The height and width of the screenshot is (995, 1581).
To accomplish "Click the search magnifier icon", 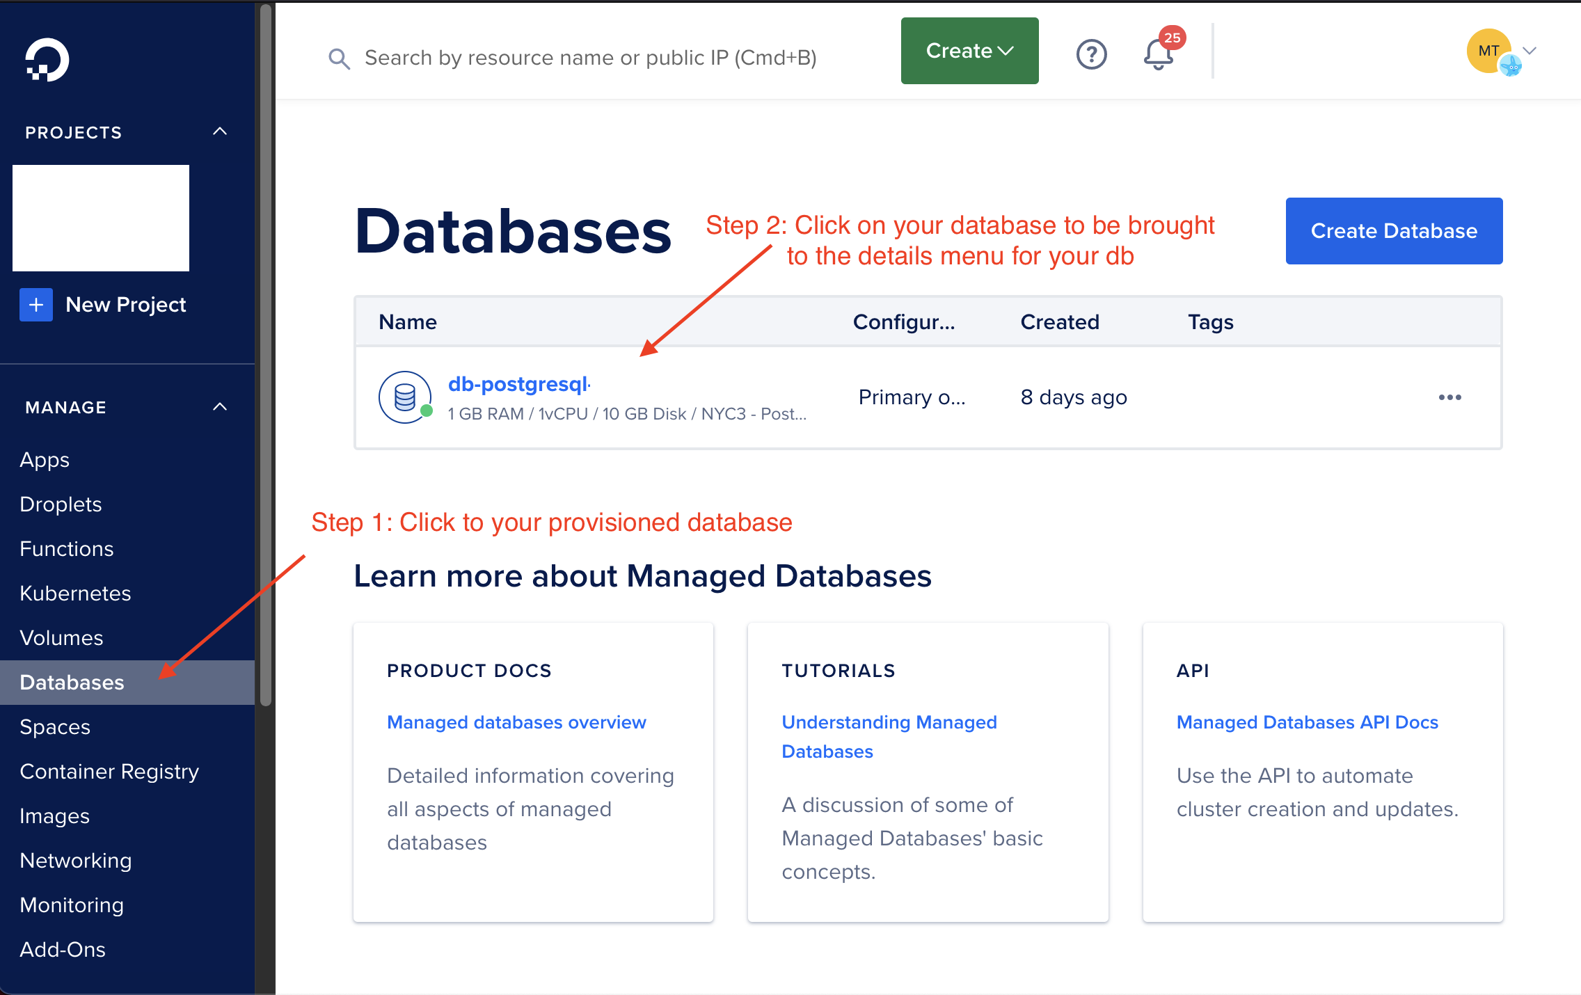I will click(x=339, y=58).
